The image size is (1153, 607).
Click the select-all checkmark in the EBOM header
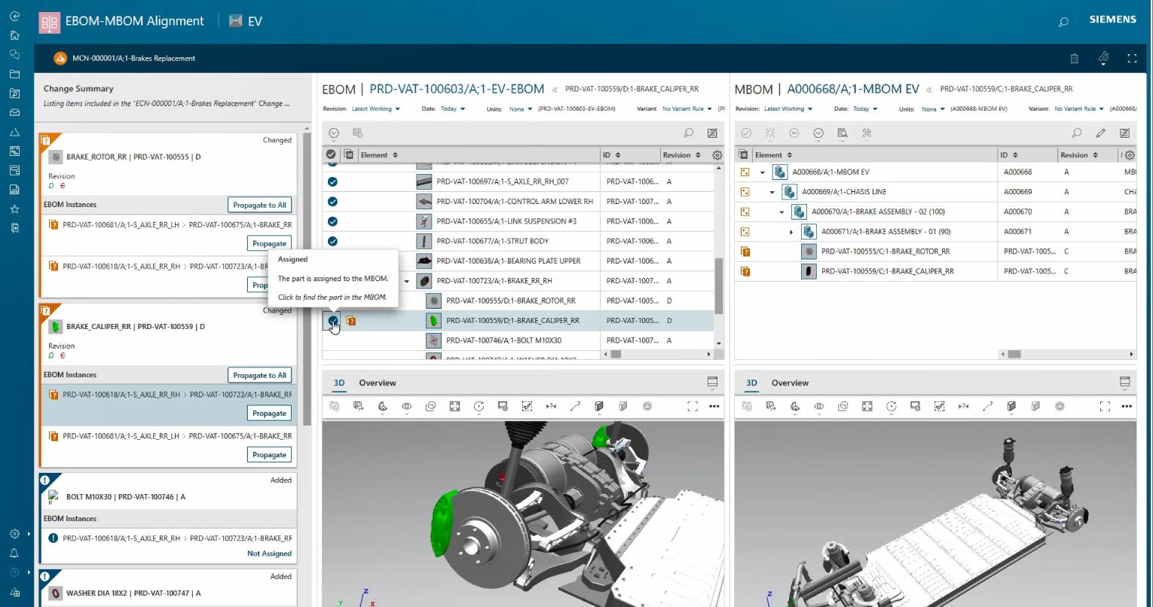point(332,154)
